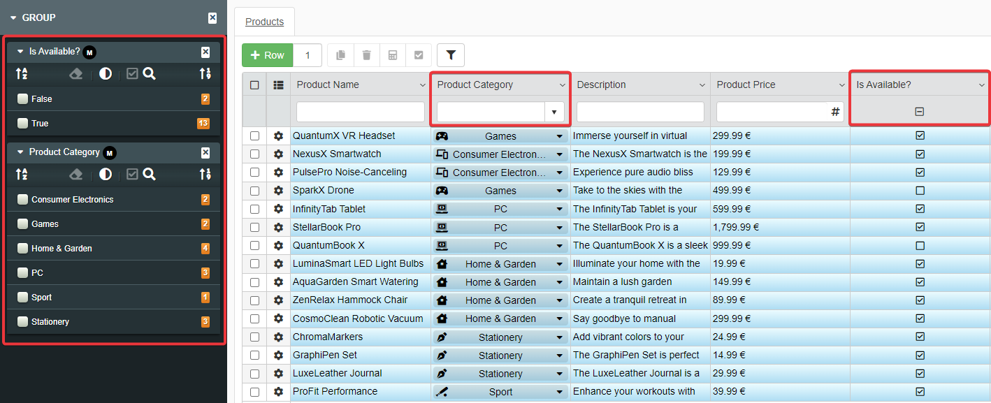This screenshot has height=403, width=991.
Task: Click the numeric count sort icon in Product Category group
Action: [x=205, y=174]
